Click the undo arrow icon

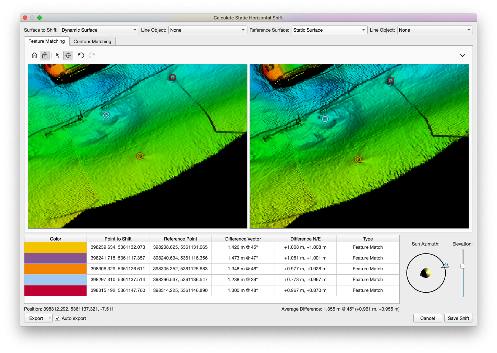click(x=81, y=55)
